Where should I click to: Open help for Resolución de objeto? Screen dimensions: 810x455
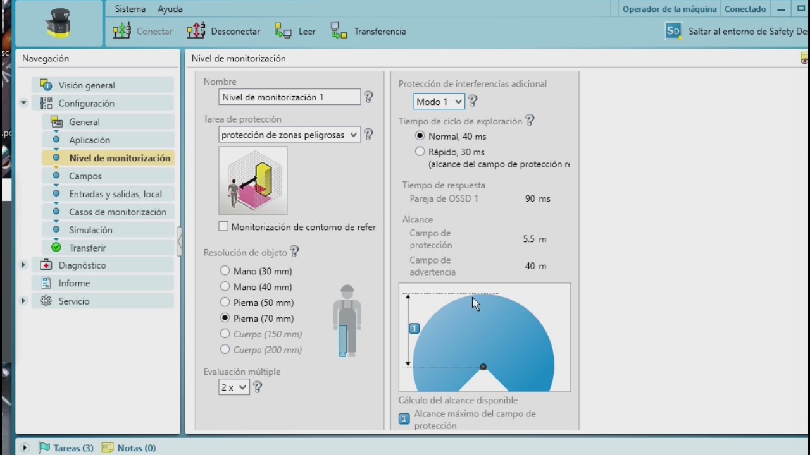[x=294, y=252]
